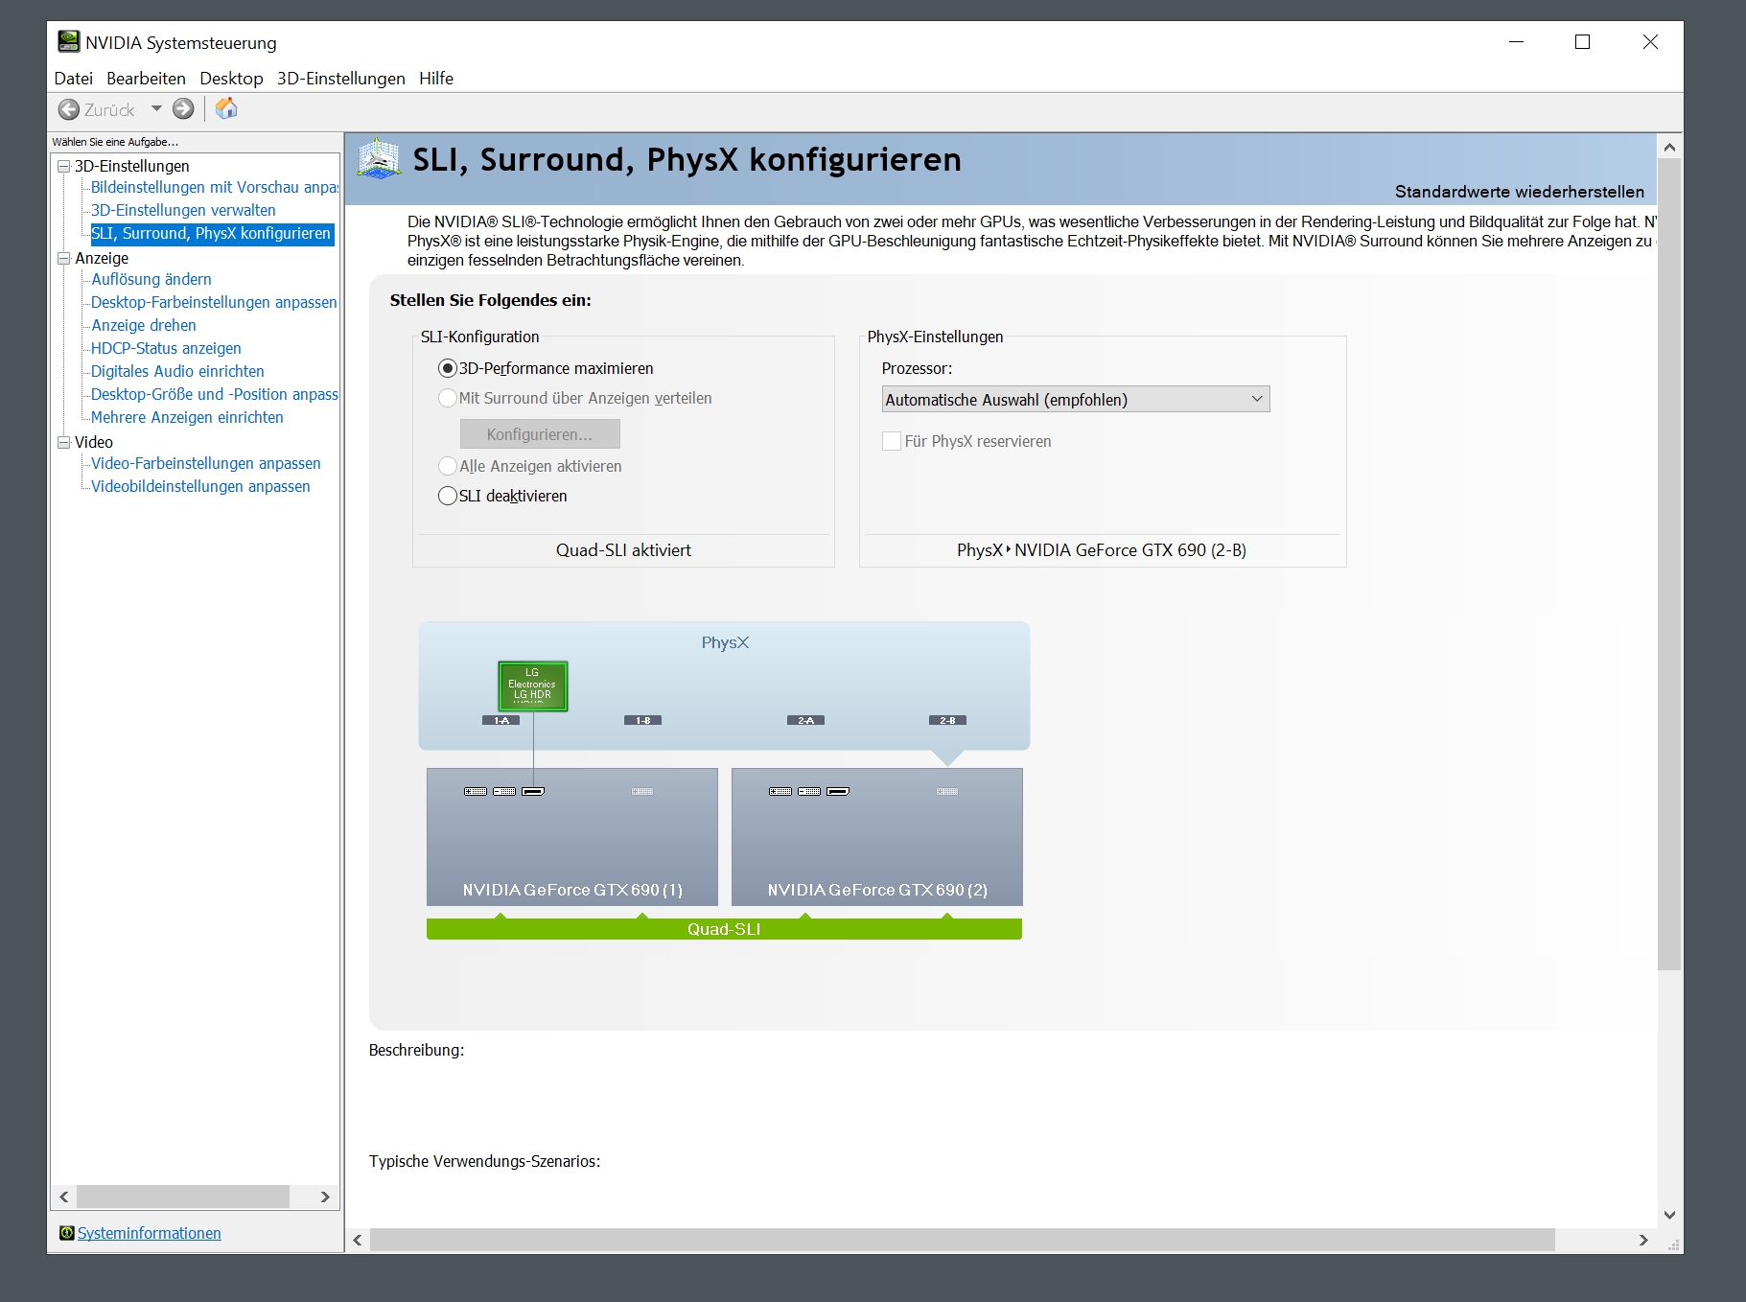Image resolution: width=1746 pixels, height=1302 pixels.
Task: Click the main horizontal scrollbar thumb
Action: [x=963, y=1240]
